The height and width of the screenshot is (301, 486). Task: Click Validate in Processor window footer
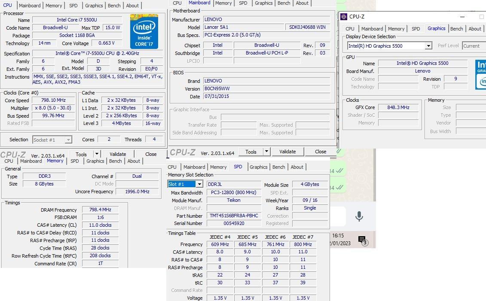pos(118,154)
